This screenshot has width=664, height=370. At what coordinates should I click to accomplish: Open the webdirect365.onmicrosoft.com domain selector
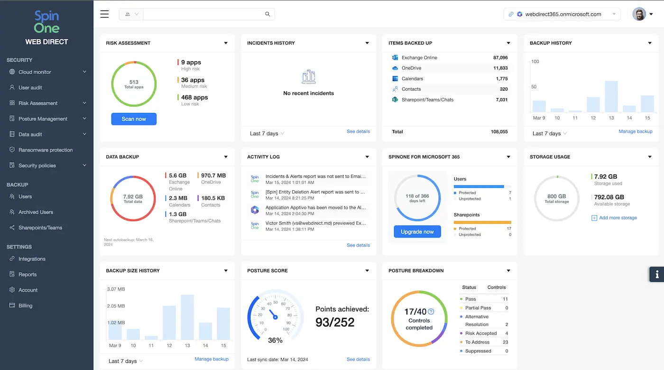click(x=562, y=14)
